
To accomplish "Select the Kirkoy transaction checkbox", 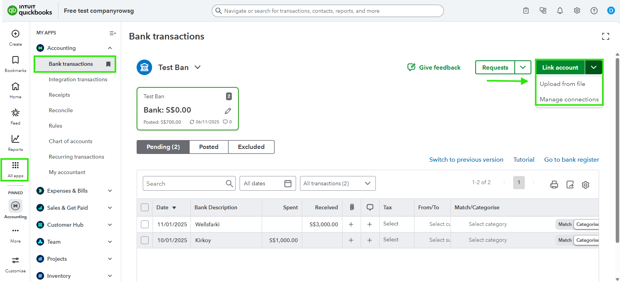I will point(145,240).
